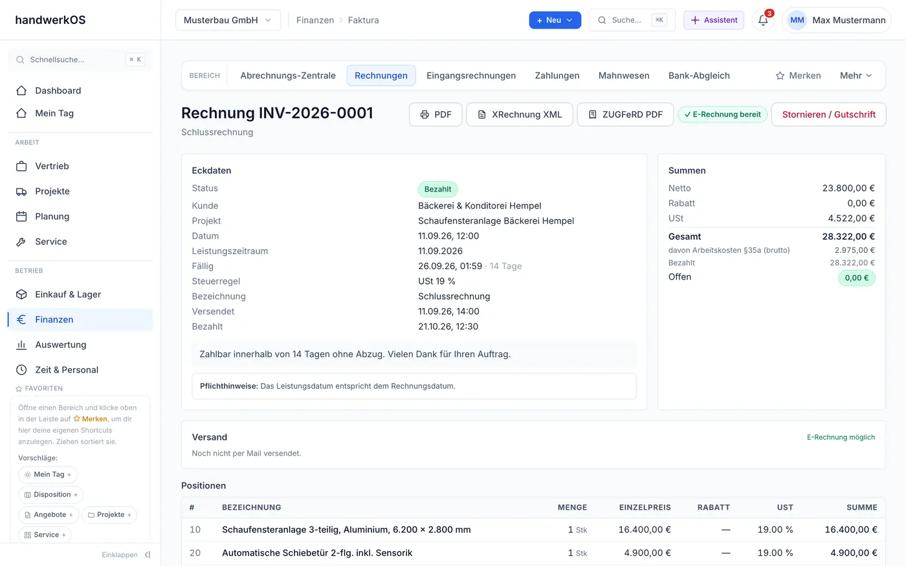Expand the Musterbau GmbH company selector

pyautogui.click(x=228, y=20)
